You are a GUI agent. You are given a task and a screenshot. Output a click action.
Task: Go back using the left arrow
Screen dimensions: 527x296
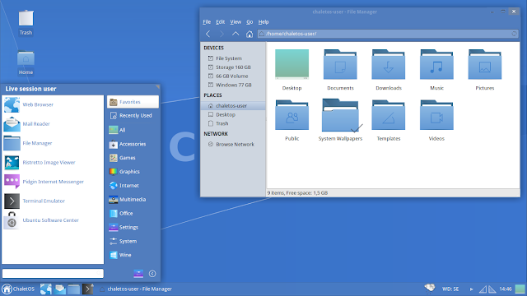tap(208, 34)
